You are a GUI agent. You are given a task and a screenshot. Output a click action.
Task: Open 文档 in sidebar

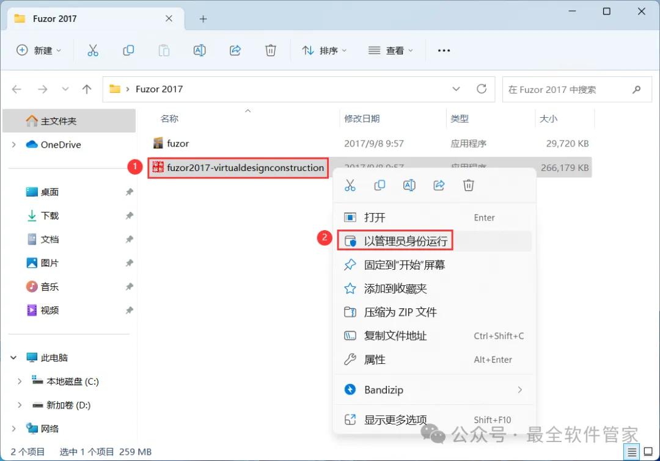[69, 239]
